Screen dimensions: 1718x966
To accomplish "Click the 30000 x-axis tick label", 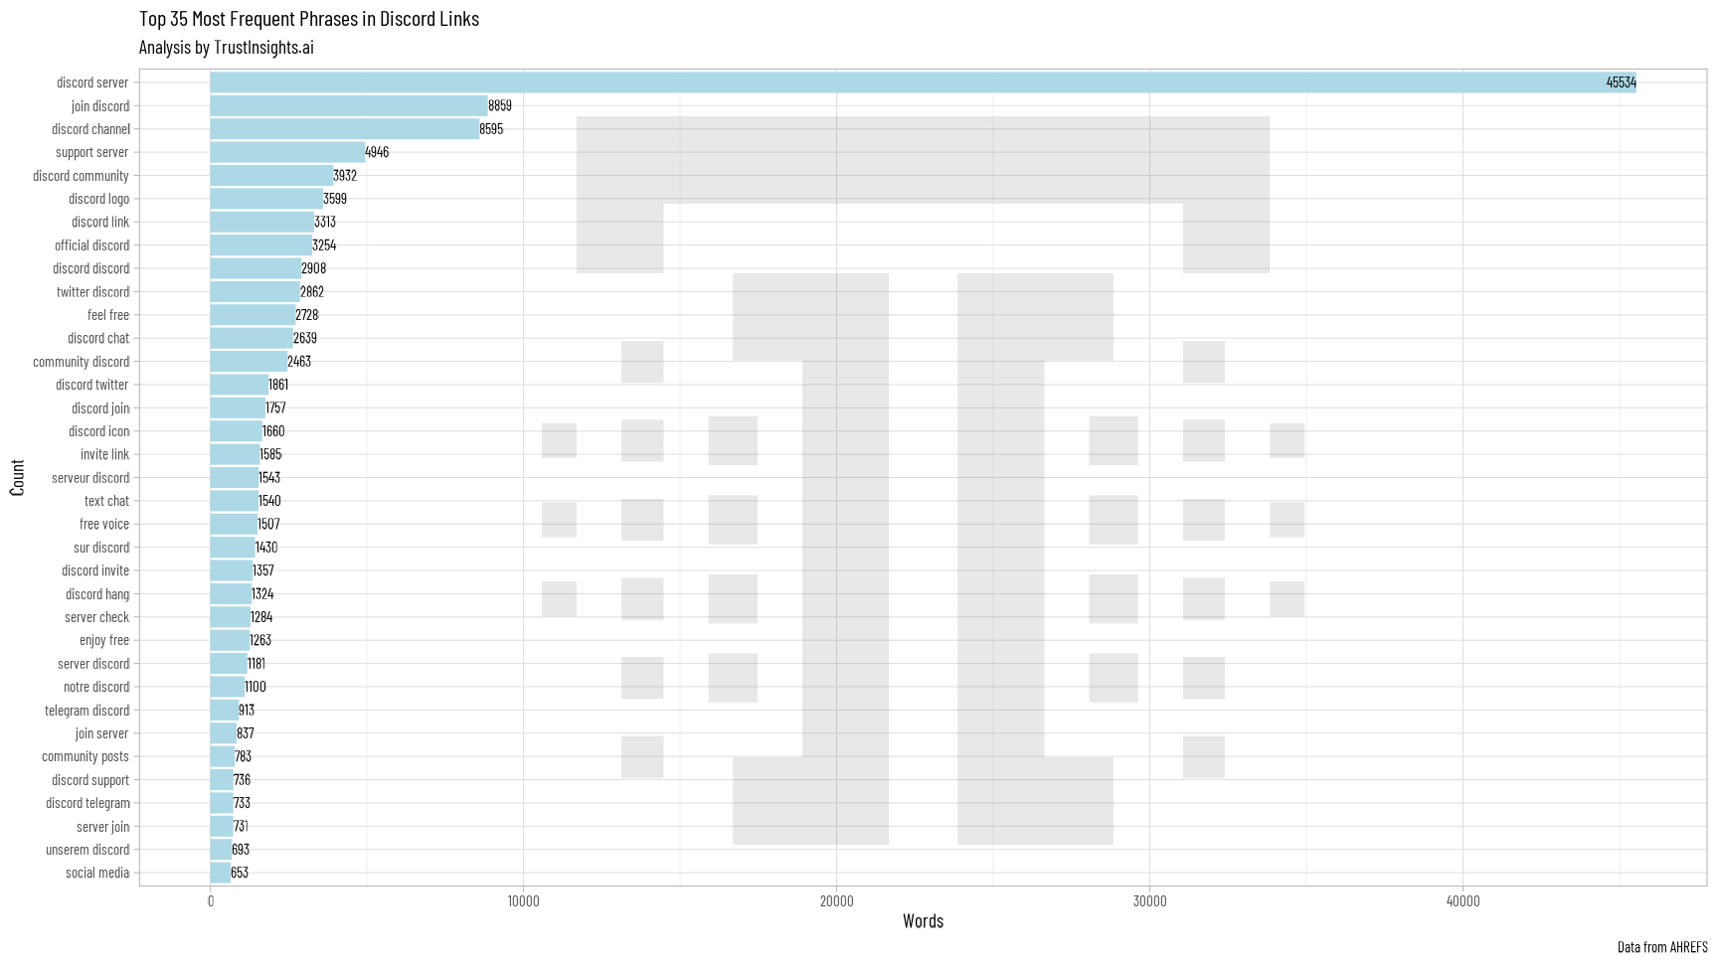I will click(x=1149, y=901).
